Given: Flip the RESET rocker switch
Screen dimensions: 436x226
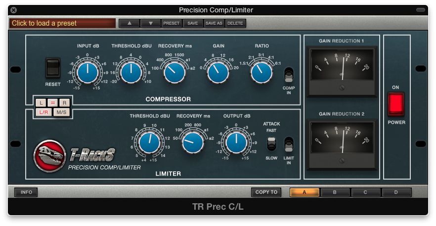Looking at the screenshot, I should pos(53,68).
